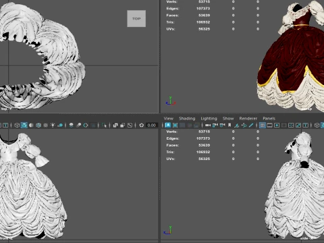Click the Screen Space Ambient Occlusion icon
This screenshot has height=243, width=324.
click(x=72, y=125)
